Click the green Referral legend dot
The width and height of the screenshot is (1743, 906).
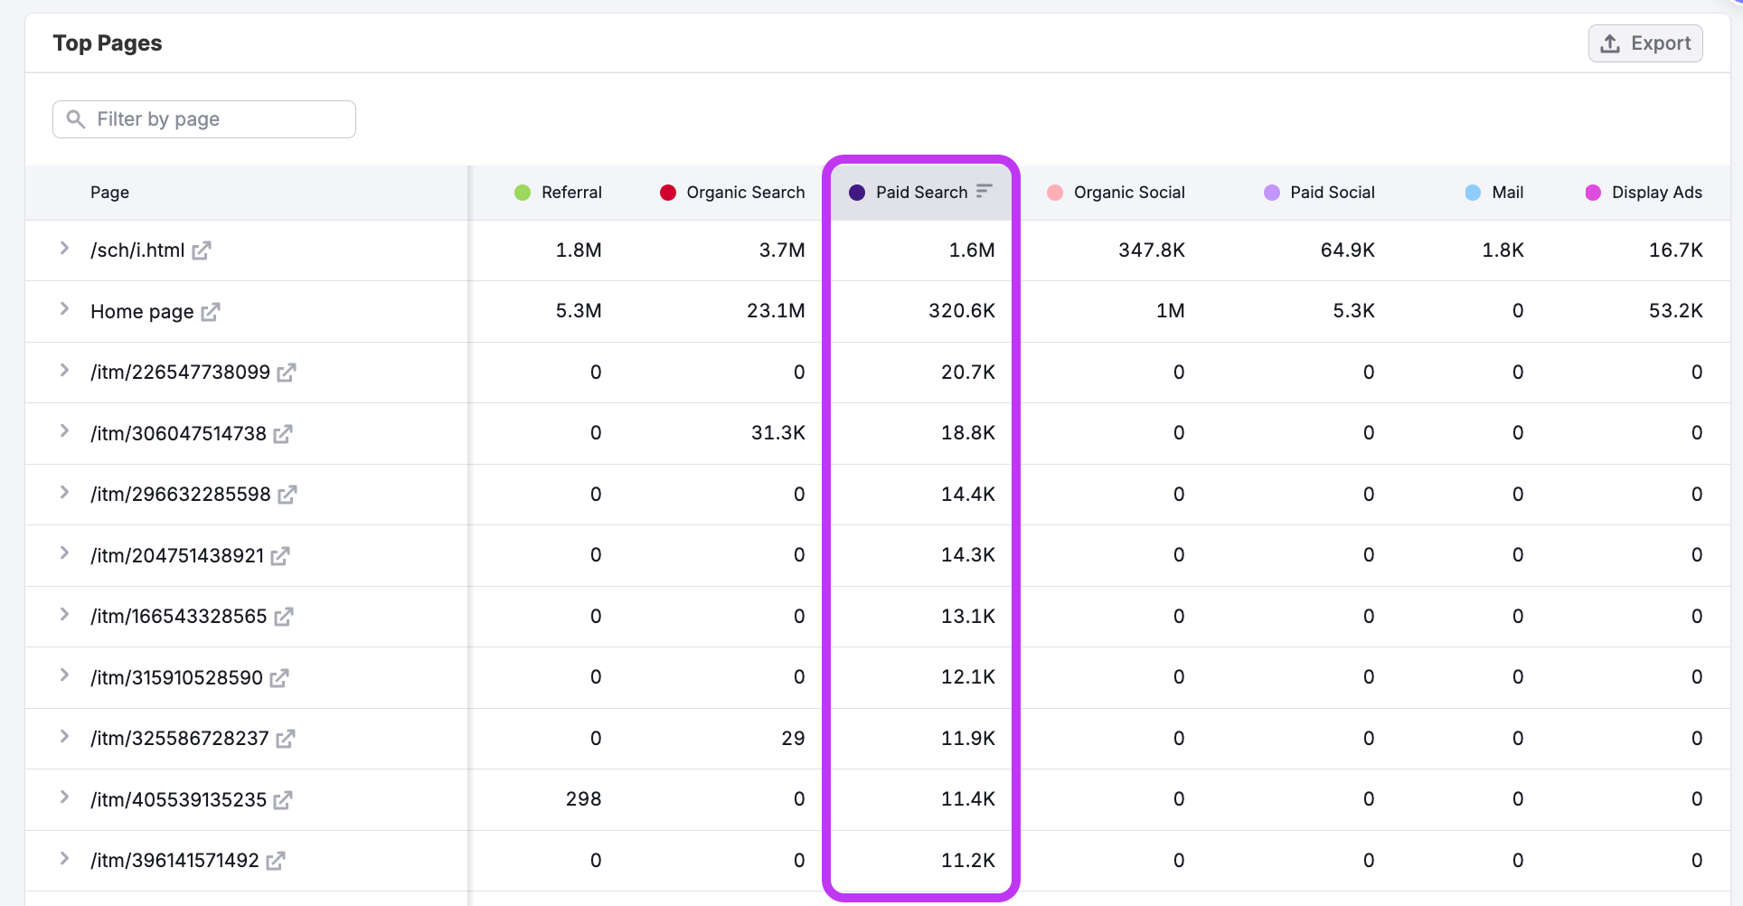pyautogui.click(x=523, y=192)
